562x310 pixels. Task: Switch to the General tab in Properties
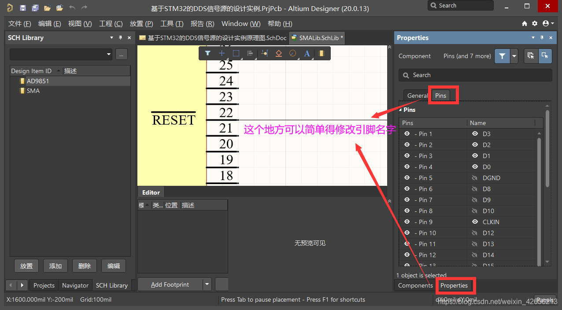point(417,96)
